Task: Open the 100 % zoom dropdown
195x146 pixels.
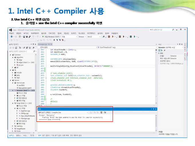Action: [41, 105]
